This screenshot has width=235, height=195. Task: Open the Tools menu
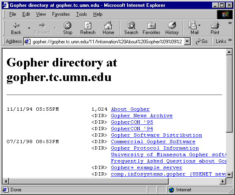tap(81, 14)
